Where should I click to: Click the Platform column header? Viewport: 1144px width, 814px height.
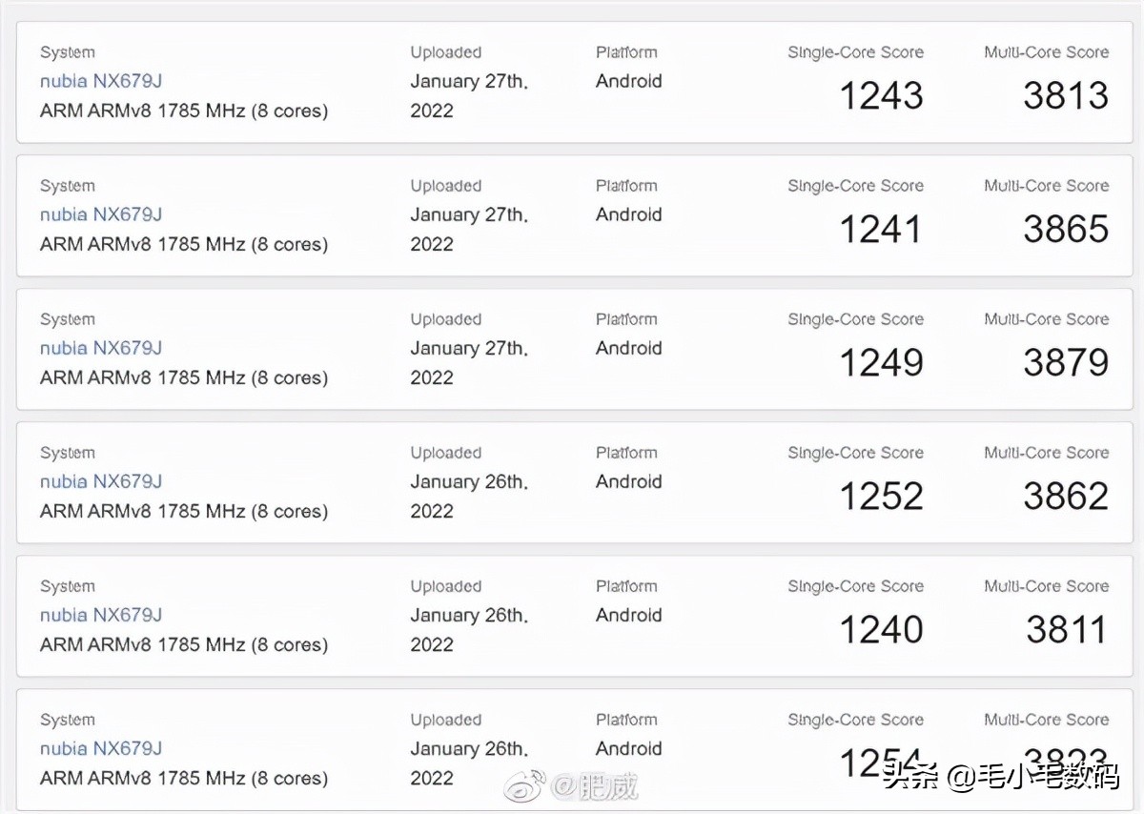coord(626,51)
